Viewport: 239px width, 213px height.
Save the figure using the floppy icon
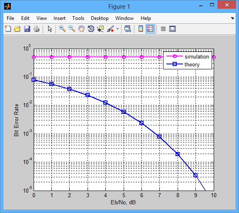pos(27,29)
